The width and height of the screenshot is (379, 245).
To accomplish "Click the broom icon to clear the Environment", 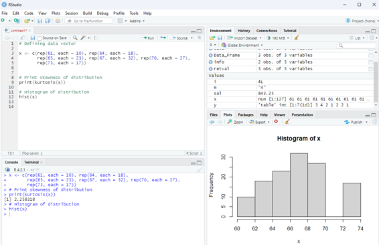I will click(297, 38).
